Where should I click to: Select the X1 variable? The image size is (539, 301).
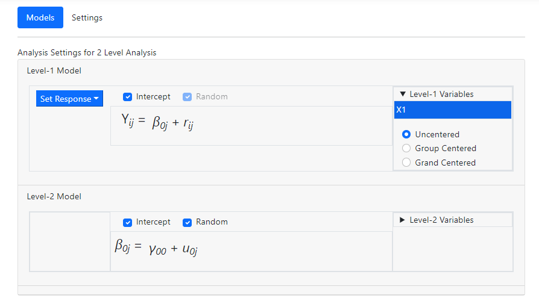pyautogui.click(x=452, y=110)
